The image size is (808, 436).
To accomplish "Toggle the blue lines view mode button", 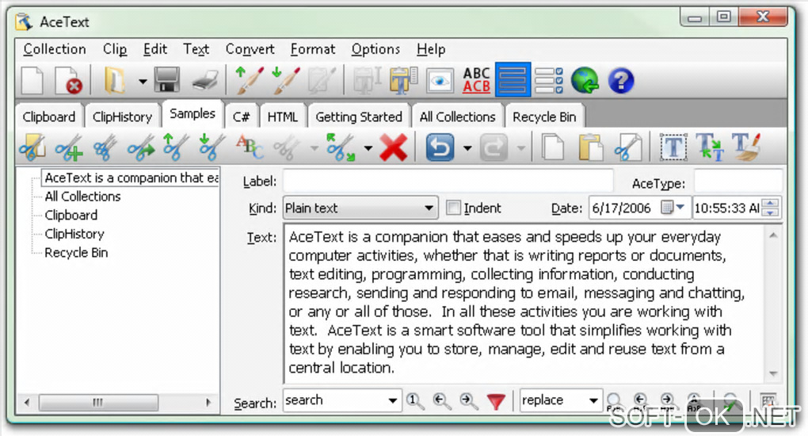I will 513,80.
